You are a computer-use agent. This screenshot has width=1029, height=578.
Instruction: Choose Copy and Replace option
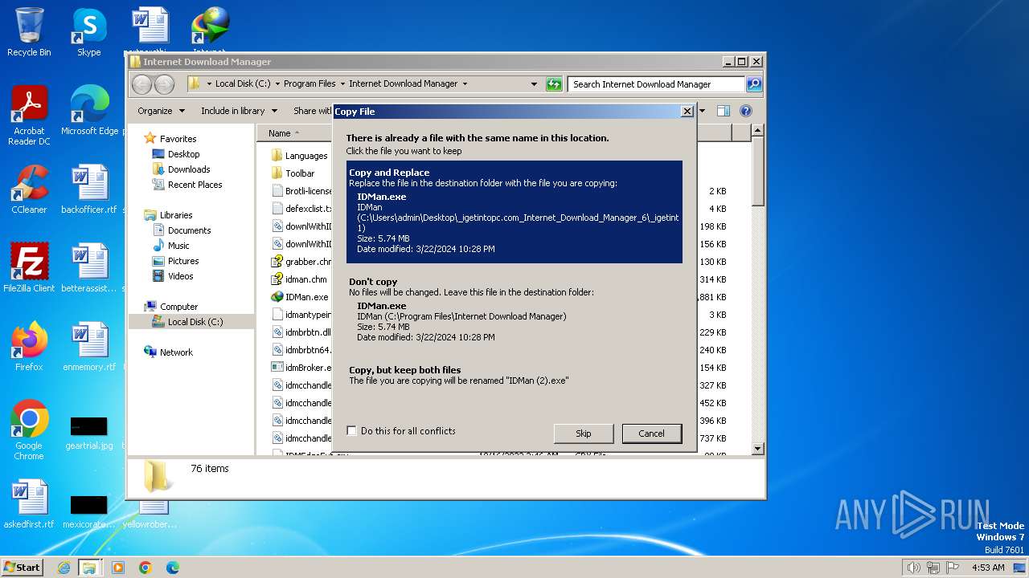coord(514,212)
